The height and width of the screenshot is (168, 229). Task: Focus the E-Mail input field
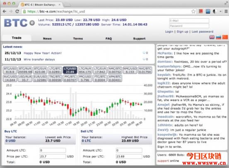(189, 21)
